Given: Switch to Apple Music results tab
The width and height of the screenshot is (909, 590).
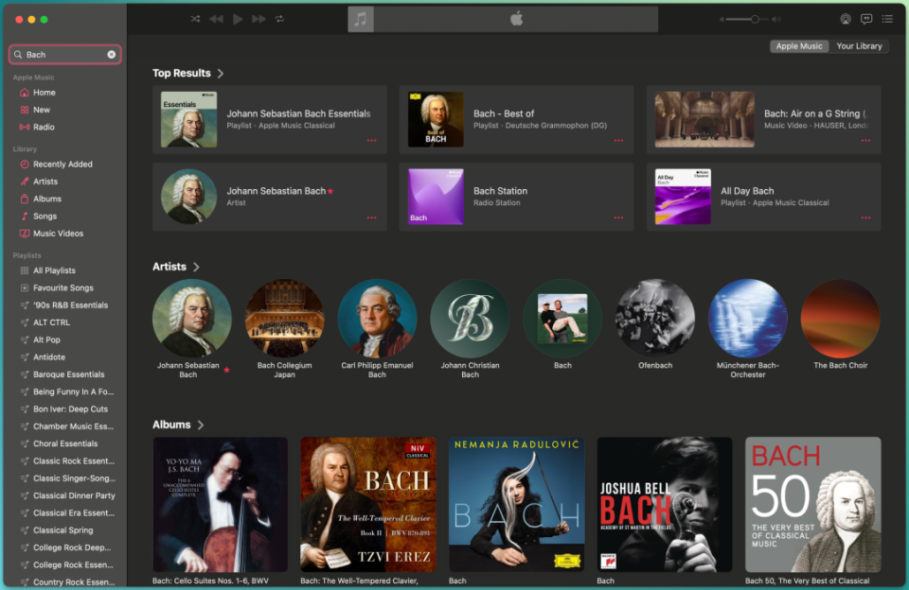Looking at the screenshot, I should 799,46.
